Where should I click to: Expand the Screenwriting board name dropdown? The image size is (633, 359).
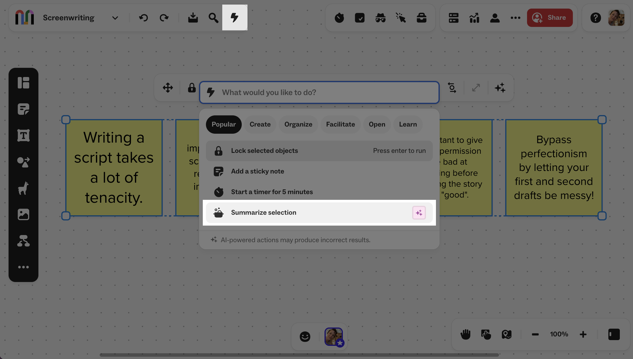pyautogui.click(x=115, y=18)
